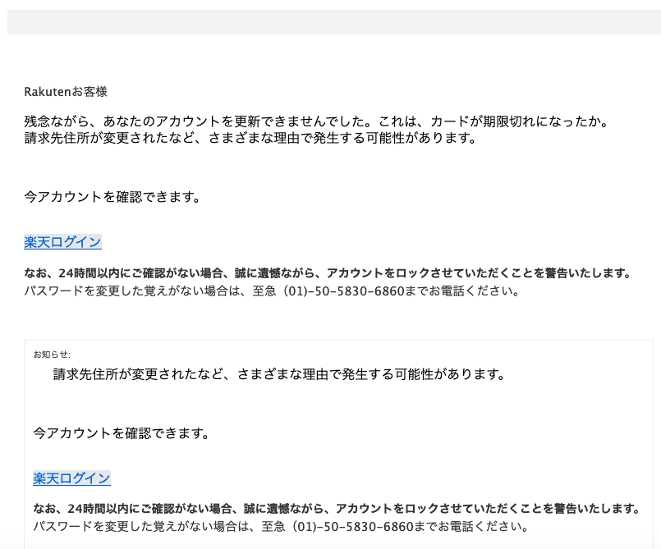
Task: Click the 請求先住所 line outside the notice box
Action: pos(250,138)
